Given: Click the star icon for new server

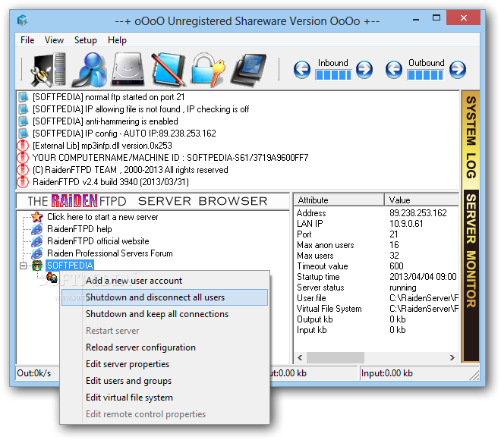Looking at the screenshot, I should click(x=37, y=217).
